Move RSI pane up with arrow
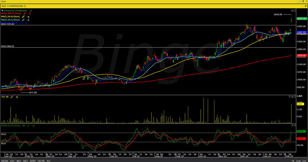The image size is (308, 162). [x=292, y=125]
